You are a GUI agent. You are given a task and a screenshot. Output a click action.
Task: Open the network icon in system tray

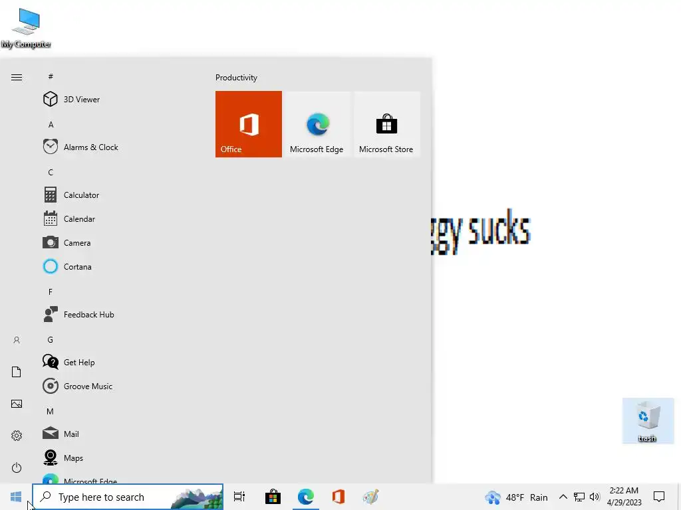tap(579, 497)
